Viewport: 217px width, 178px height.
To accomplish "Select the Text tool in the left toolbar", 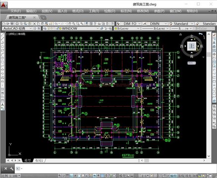I will 2,104.
